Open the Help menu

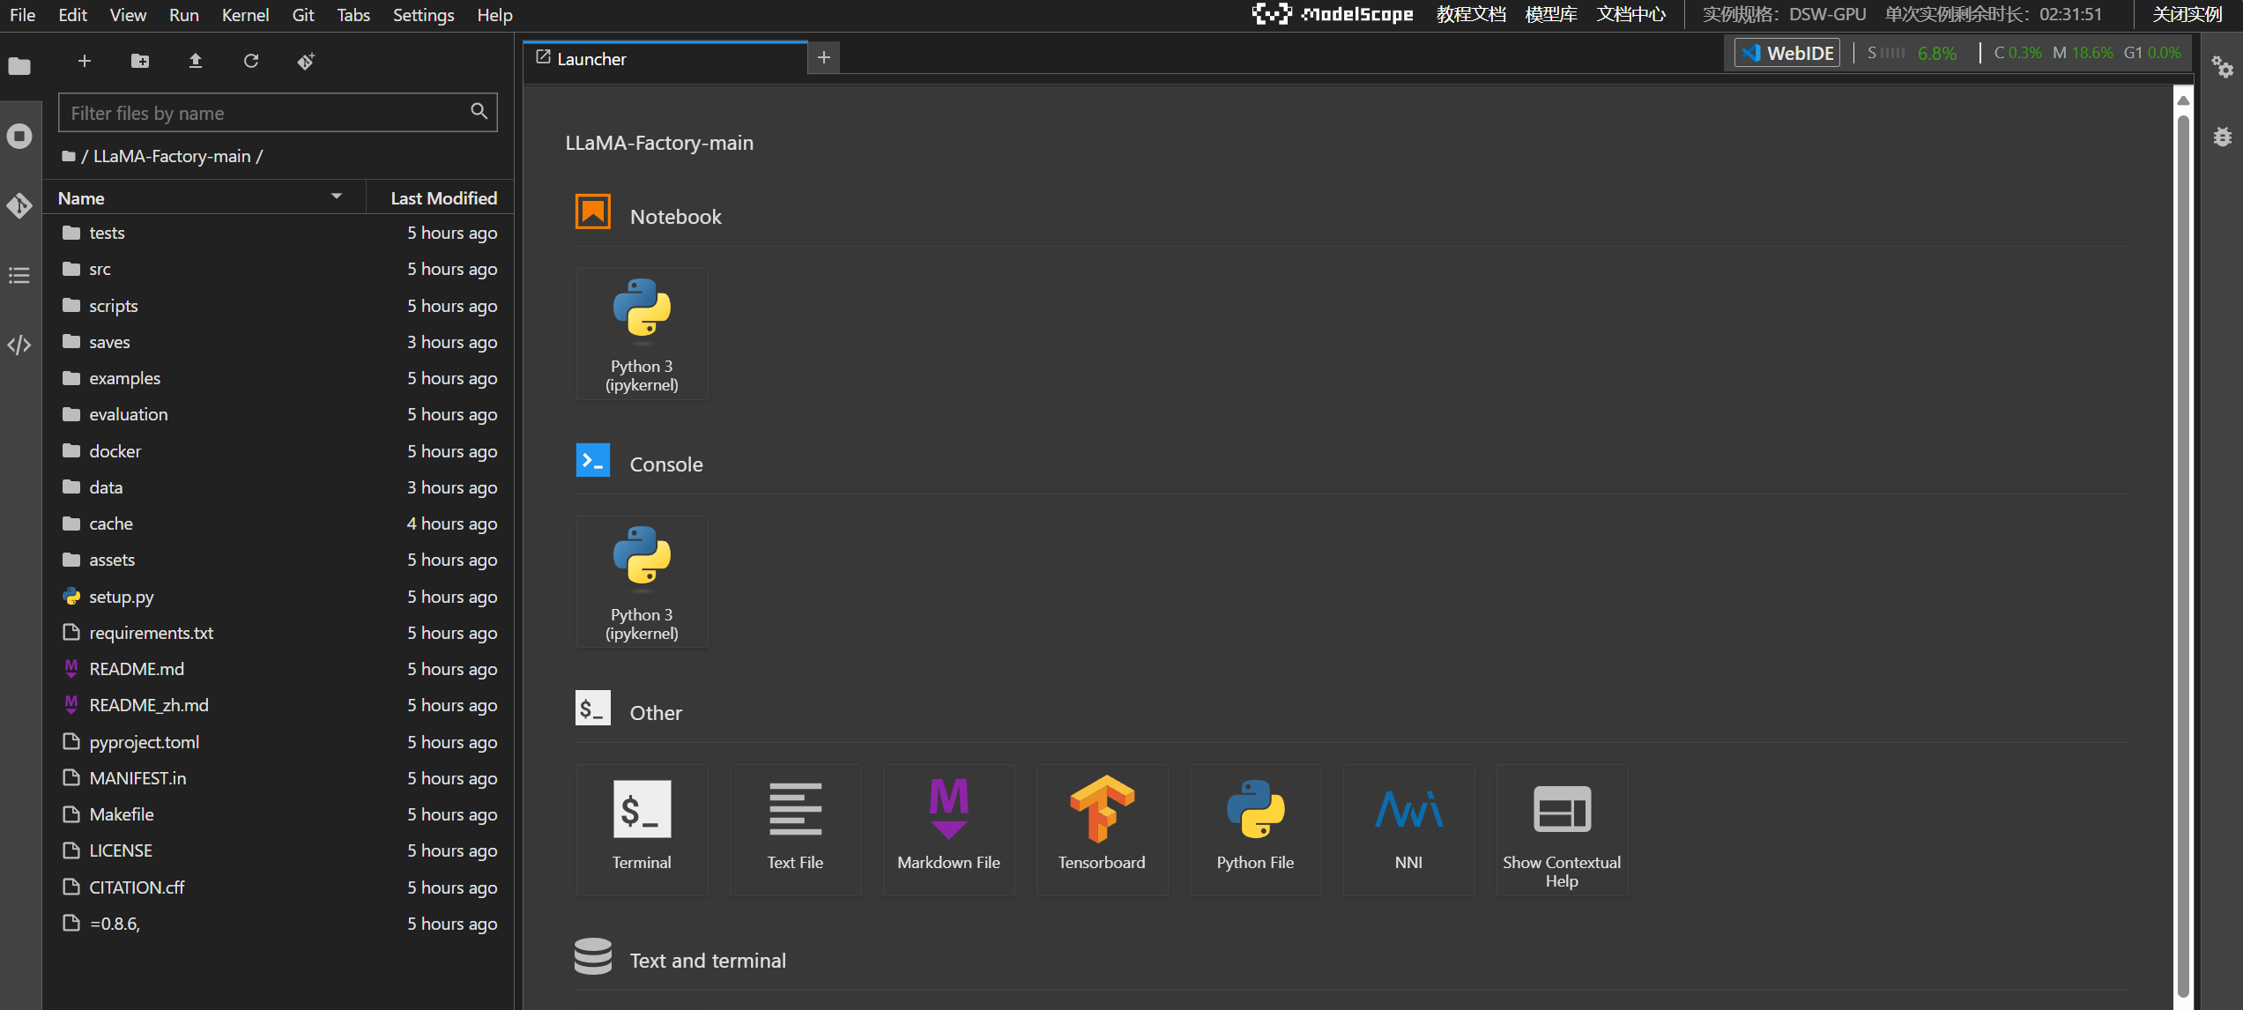pyautogui.click(x=494, y=15)
